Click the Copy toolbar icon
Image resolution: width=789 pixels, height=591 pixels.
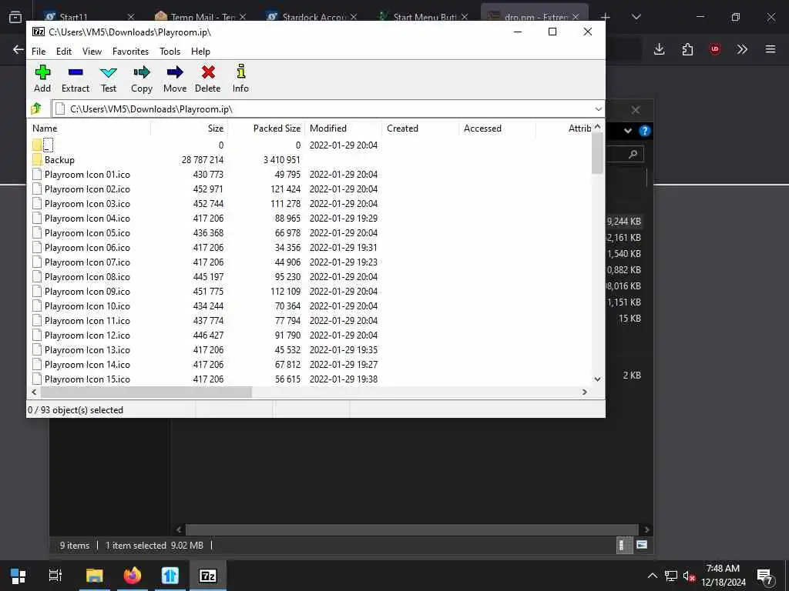coord(142,72)
